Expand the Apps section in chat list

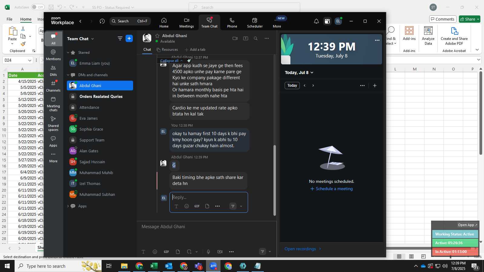tap(68, 206)
